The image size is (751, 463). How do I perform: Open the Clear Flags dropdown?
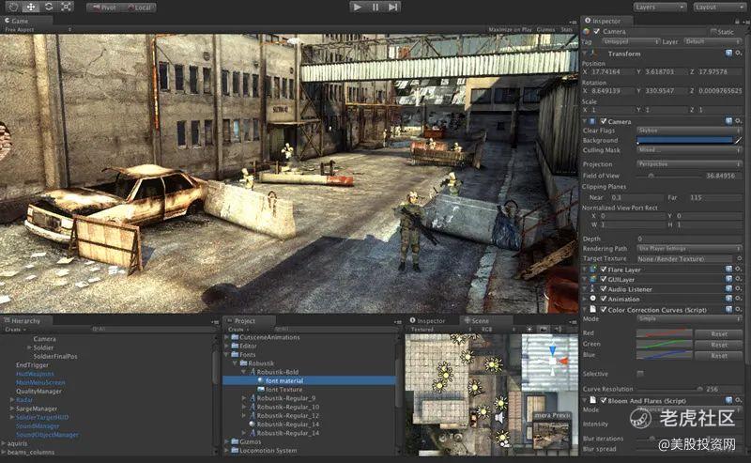[689, 131]
